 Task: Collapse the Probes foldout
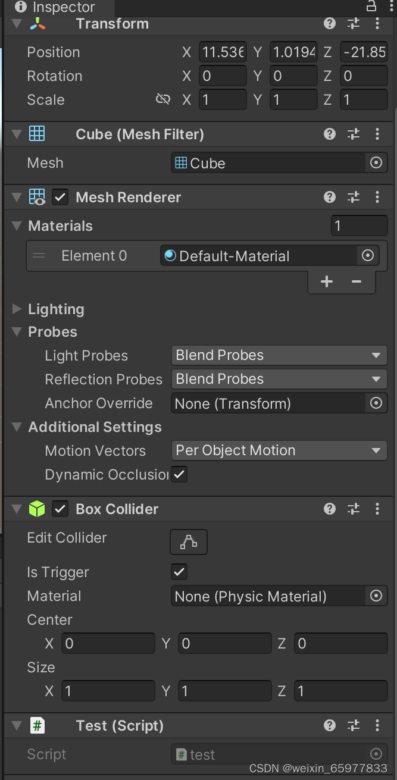tap(17, 332)
